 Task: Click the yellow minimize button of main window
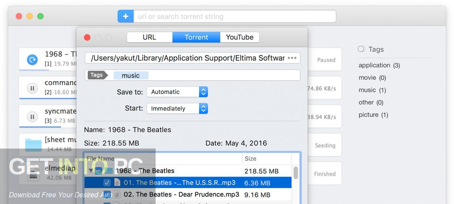tap(30, 16)
